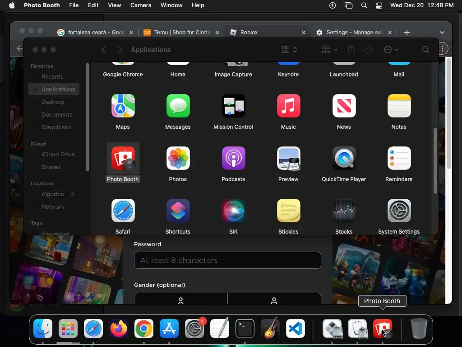Open the View menu
The width and height of the screenshot is (462, 347).
pos(114,5)
